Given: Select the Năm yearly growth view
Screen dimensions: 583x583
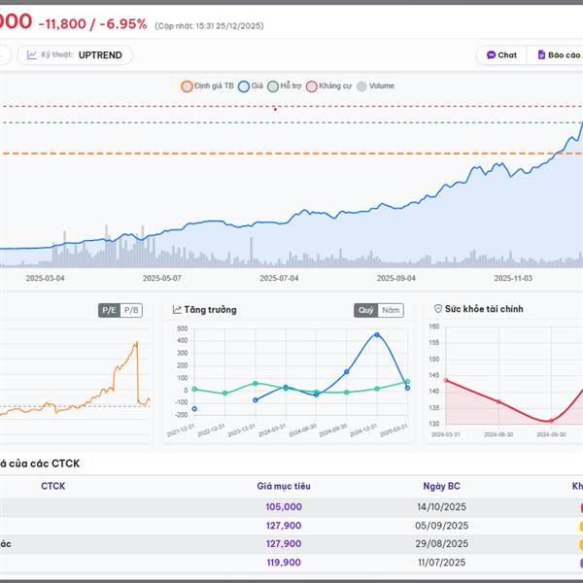Looking at the screenshot, I should pos(391,310).
